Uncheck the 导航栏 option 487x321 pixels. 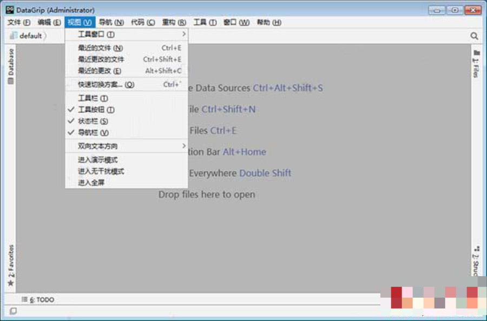point(127,133)
